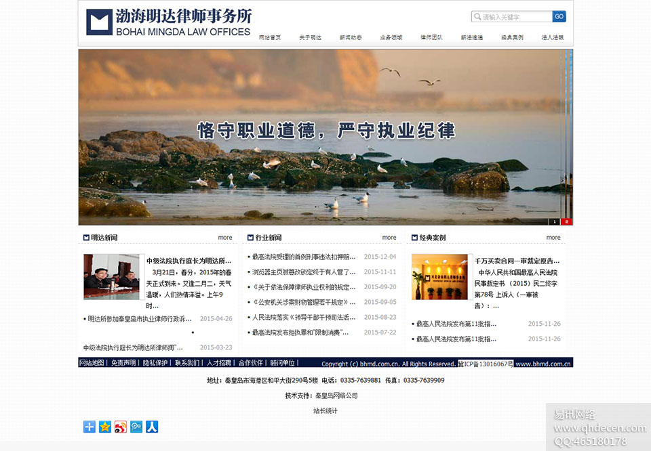Click the keyword search input field

[516, 17]
